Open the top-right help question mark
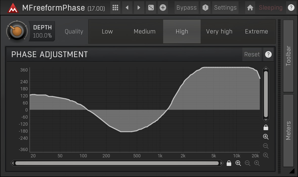The image size is (298, 177). tap(291, 8)
